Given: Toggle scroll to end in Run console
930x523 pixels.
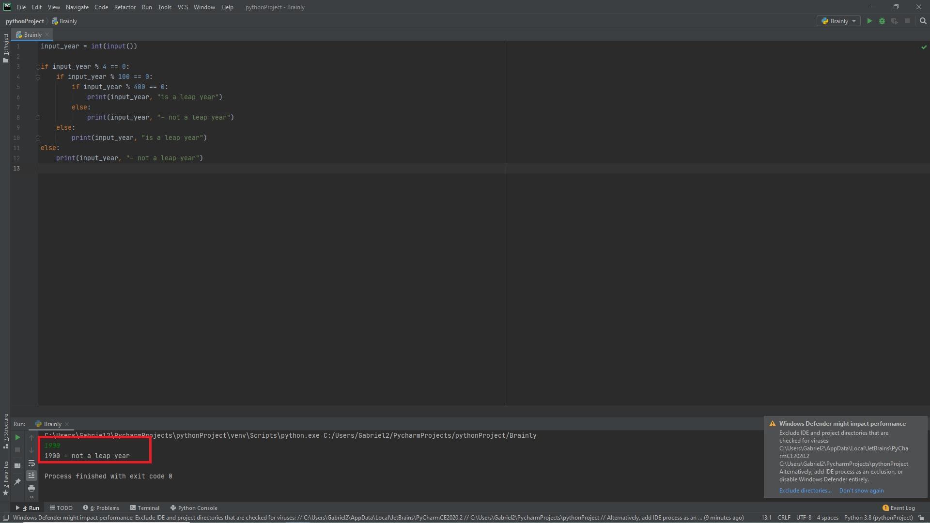Looking at the screenshot, I should tap(31, 476).
